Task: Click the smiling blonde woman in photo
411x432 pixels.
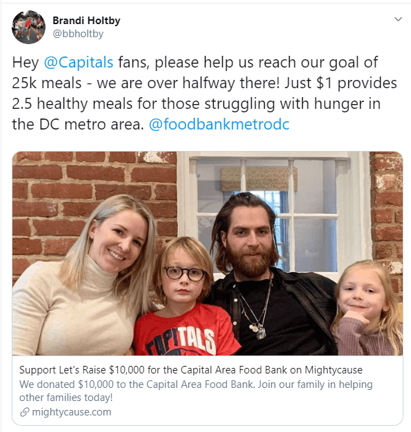Action: coord(83,276)
